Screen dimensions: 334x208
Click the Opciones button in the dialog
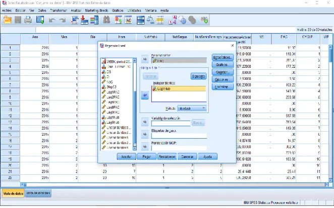click(x=222, y=79)
